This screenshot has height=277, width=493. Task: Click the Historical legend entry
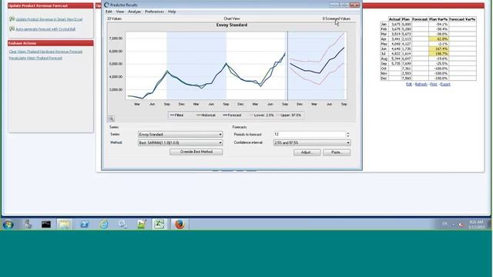pos(206,115)
